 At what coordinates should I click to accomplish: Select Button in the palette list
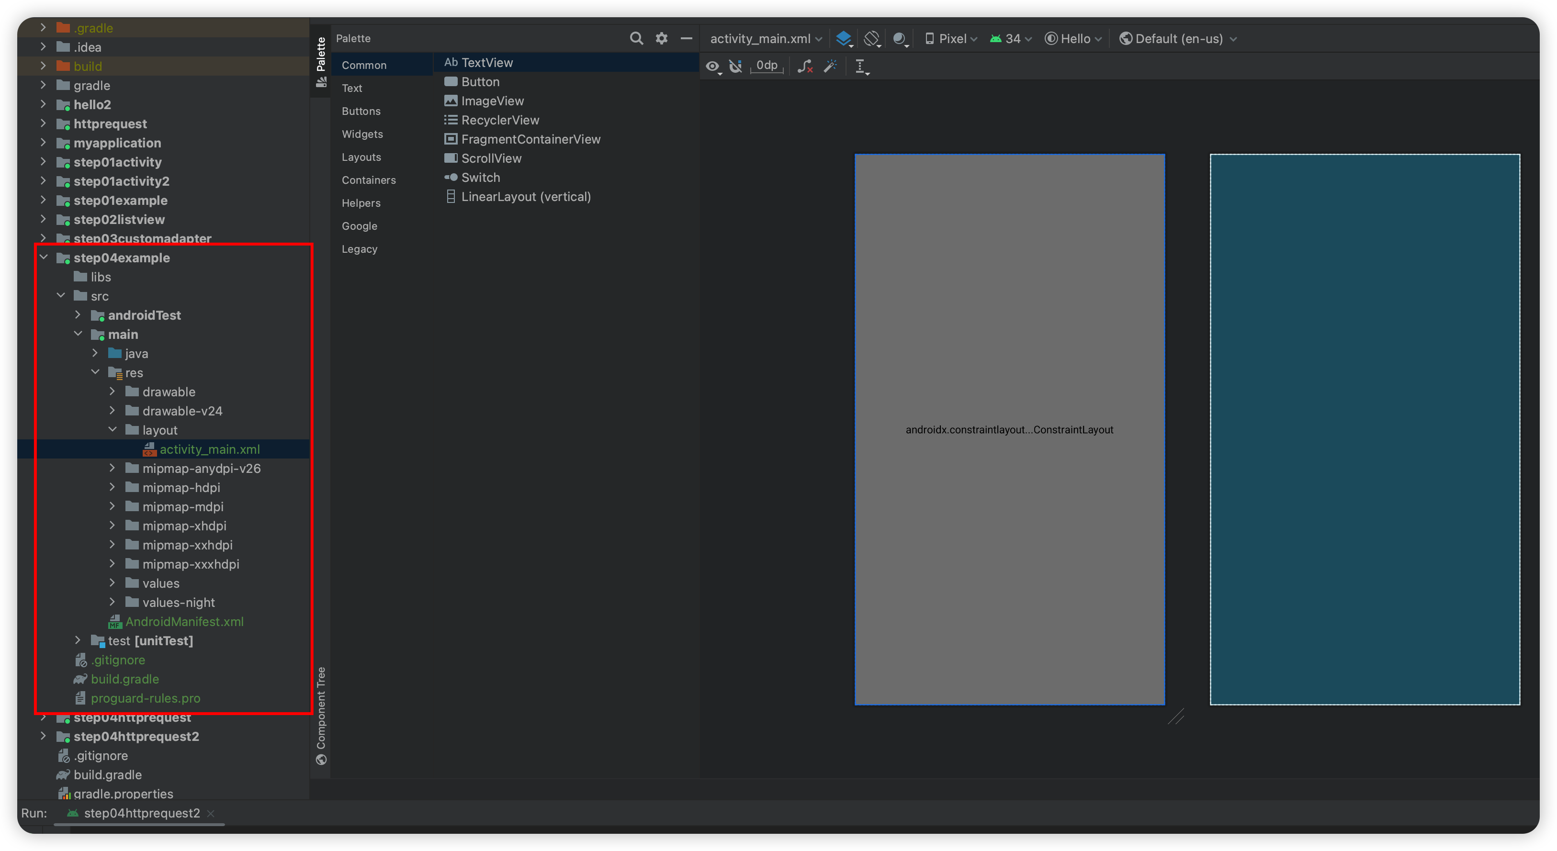click(x=480, y=81)
